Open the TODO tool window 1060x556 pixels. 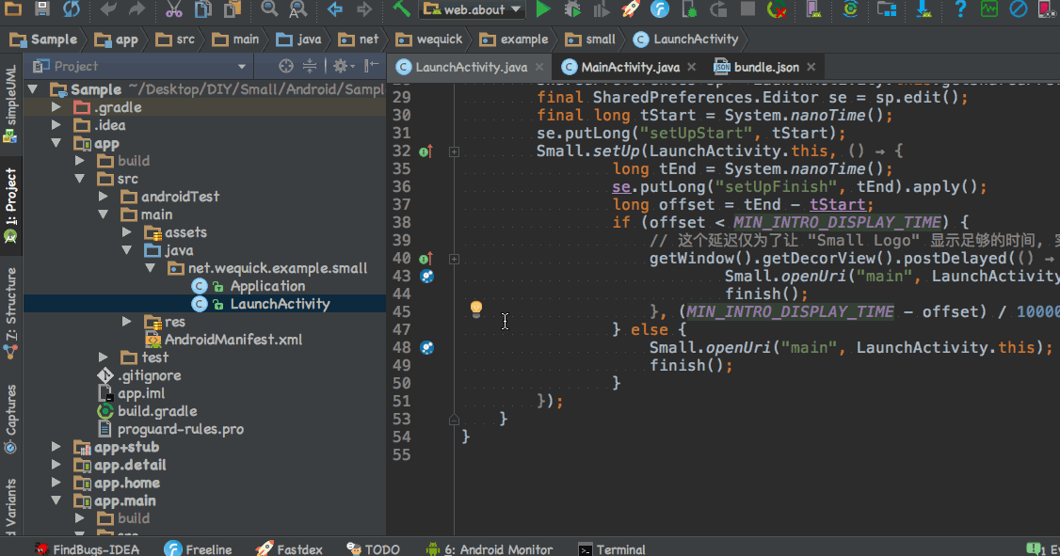click(373, 548)
